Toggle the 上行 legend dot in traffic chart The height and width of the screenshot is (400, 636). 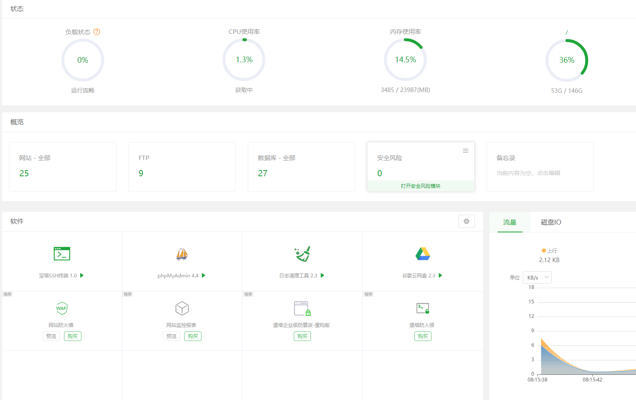click(x=544, y=251)
